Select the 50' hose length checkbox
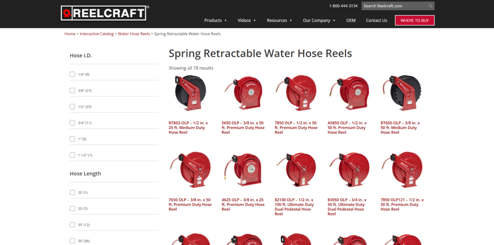Viewport: 494px width, 245px height. (x=72, y=240)
